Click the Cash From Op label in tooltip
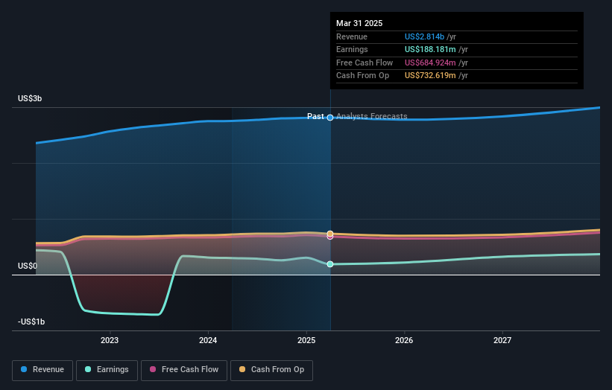The image size is (612, 390). pyautogui.click(x=362, y=76)
